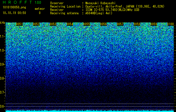Viewport: 176px width, 112px height.
Task: Click observer name Masayuki Kobayashi
Action: click(x=100, y=3)
